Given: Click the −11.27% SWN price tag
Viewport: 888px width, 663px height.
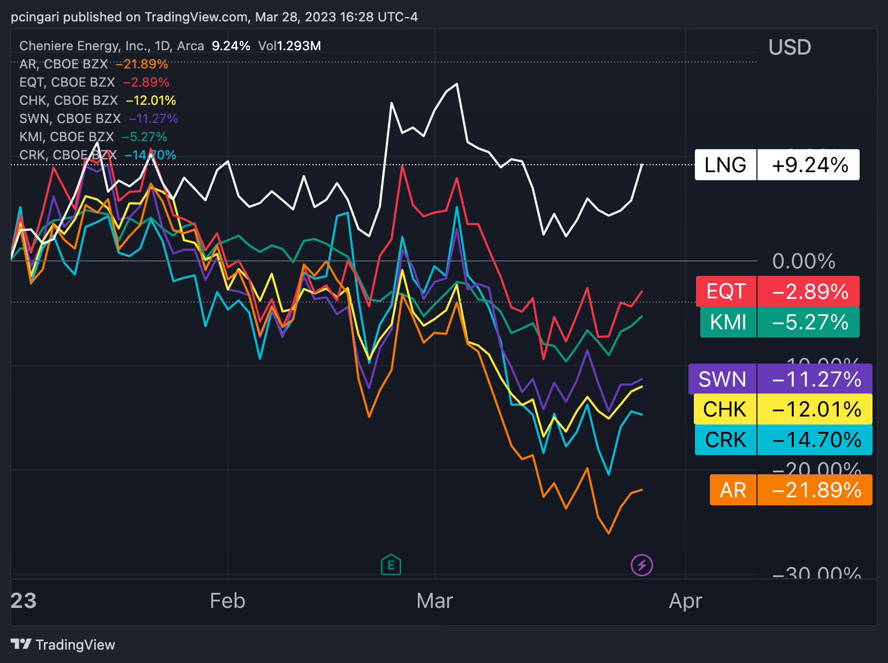Looking at the screenshot, I should (x=815, y=379).
